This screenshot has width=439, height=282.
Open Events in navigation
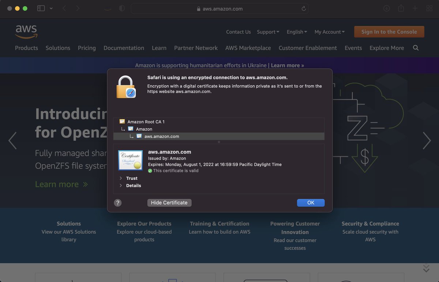[x=353, y=48]
